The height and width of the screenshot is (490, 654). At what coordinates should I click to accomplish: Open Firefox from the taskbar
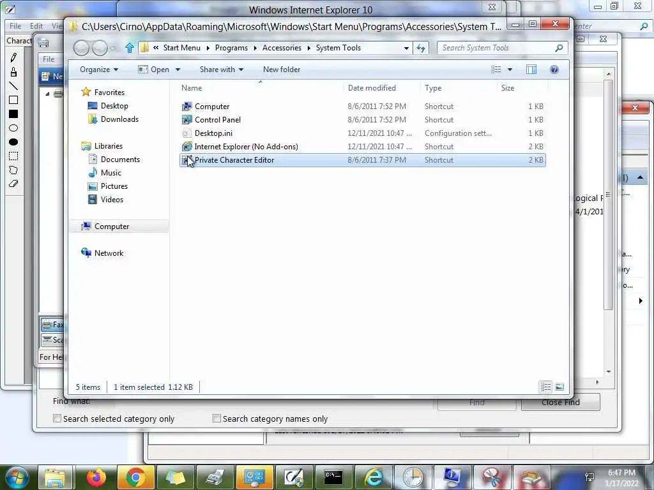pos(96,477)
